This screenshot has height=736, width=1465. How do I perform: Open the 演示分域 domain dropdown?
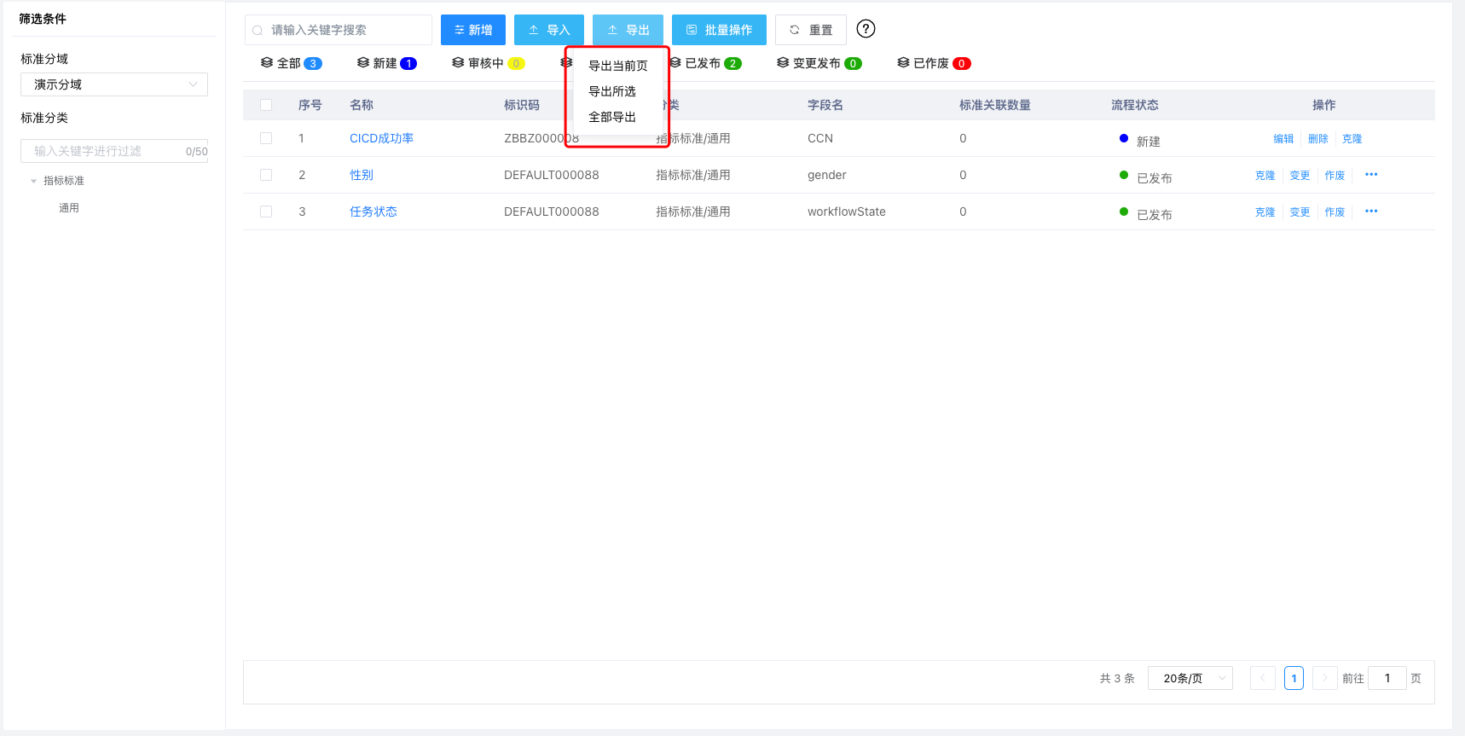[x=114, y=84]
